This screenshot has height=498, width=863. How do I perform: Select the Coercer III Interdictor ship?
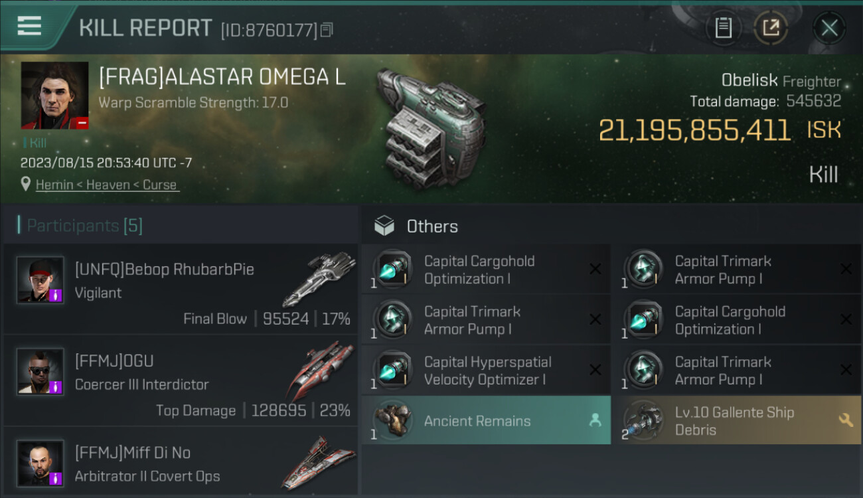click(319, 372)
